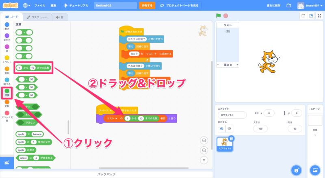325x178 pixels.
Task: Expand the blues1997 account menu
Action: coord(312,6)
